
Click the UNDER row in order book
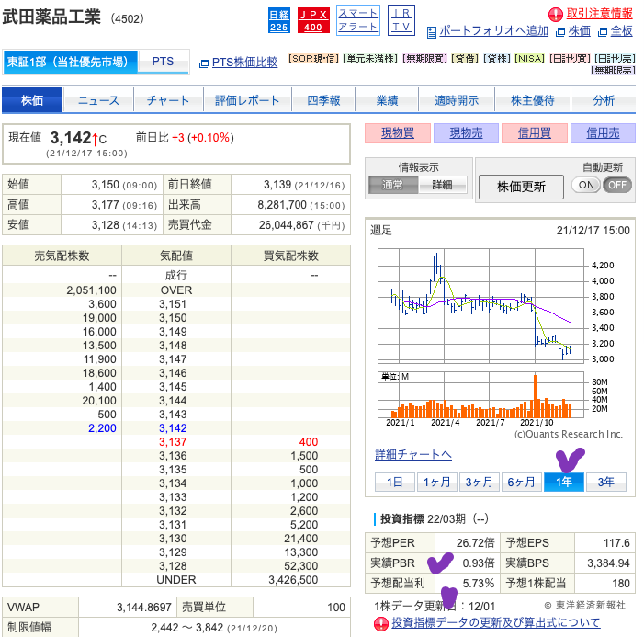click(176, 580)
